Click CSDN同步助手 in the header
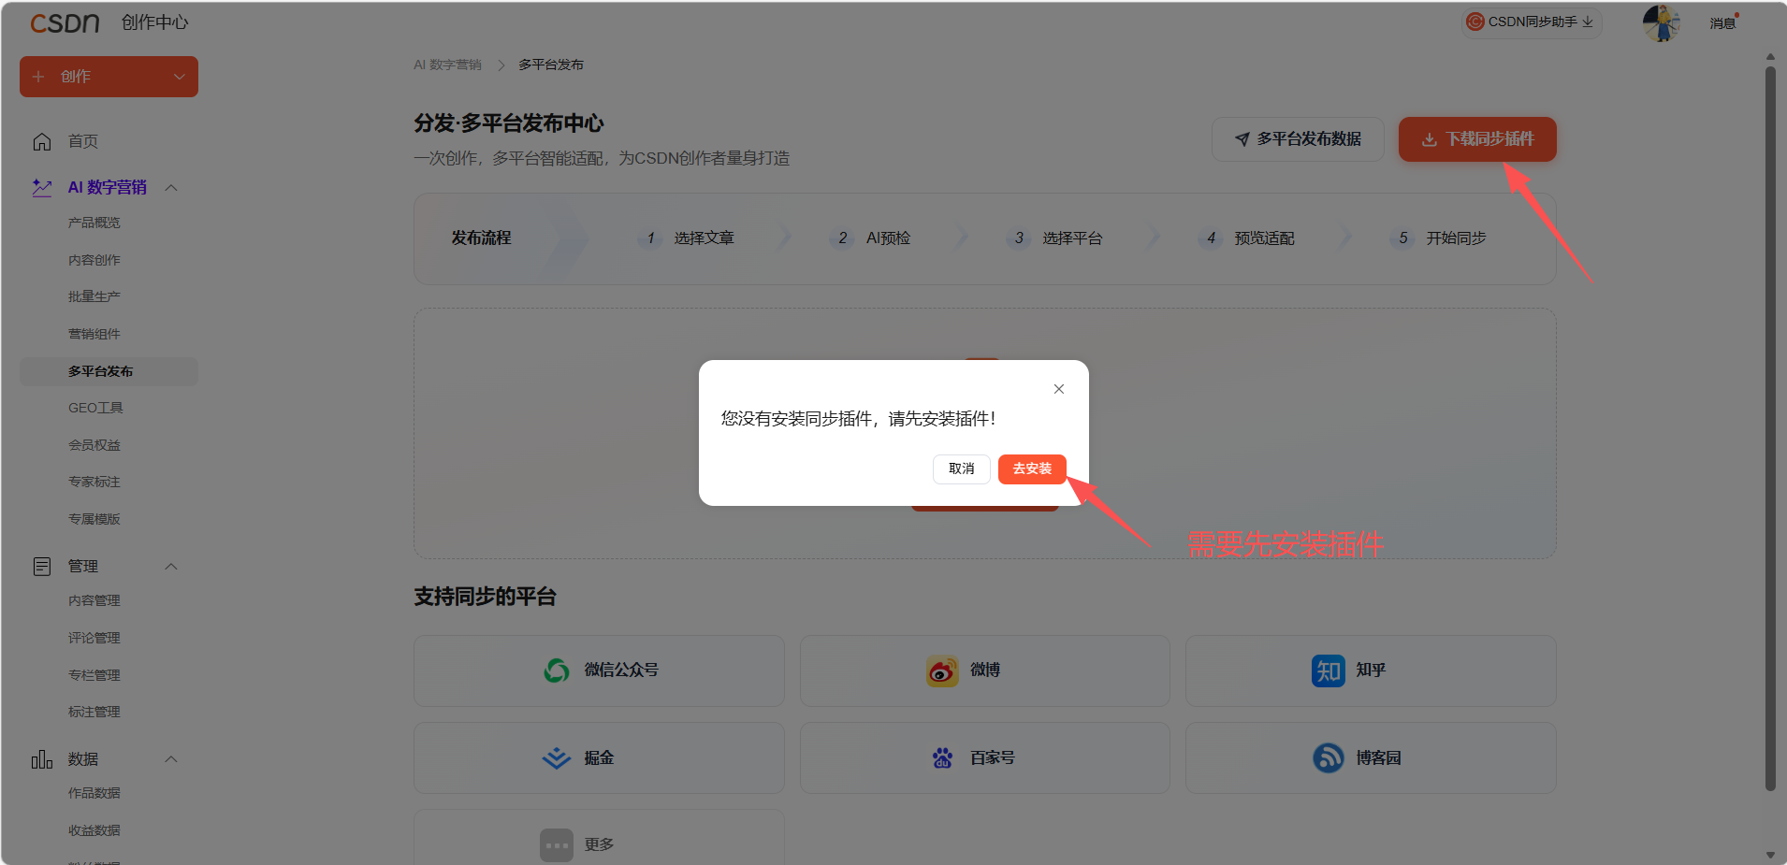Image resolution: width=1787 pixels, height=865 pixels. pyautogui.click(x=1533, y=22)
